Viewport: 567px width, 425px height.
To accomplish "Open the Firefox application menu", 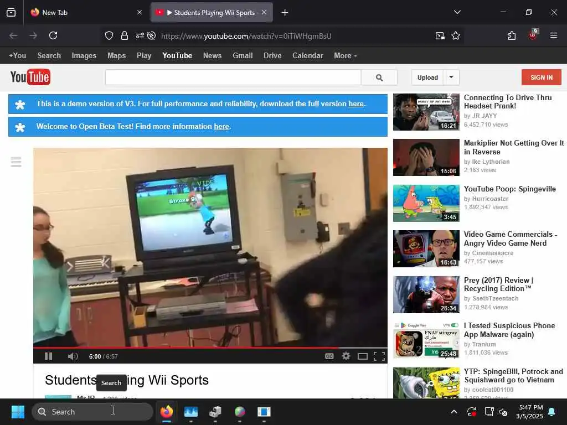I will coord(554,35).
